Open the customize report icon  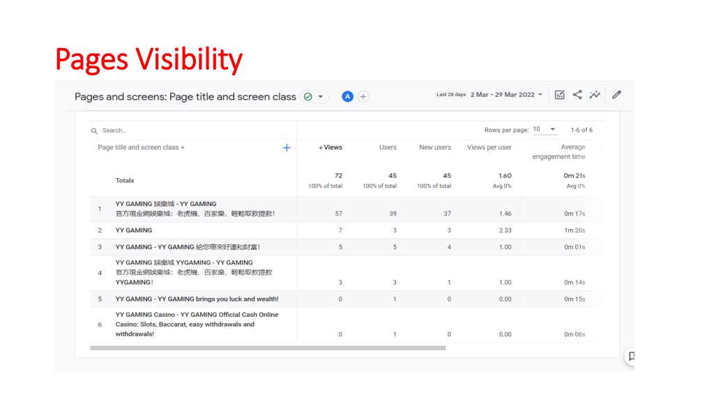click(560, 95)
